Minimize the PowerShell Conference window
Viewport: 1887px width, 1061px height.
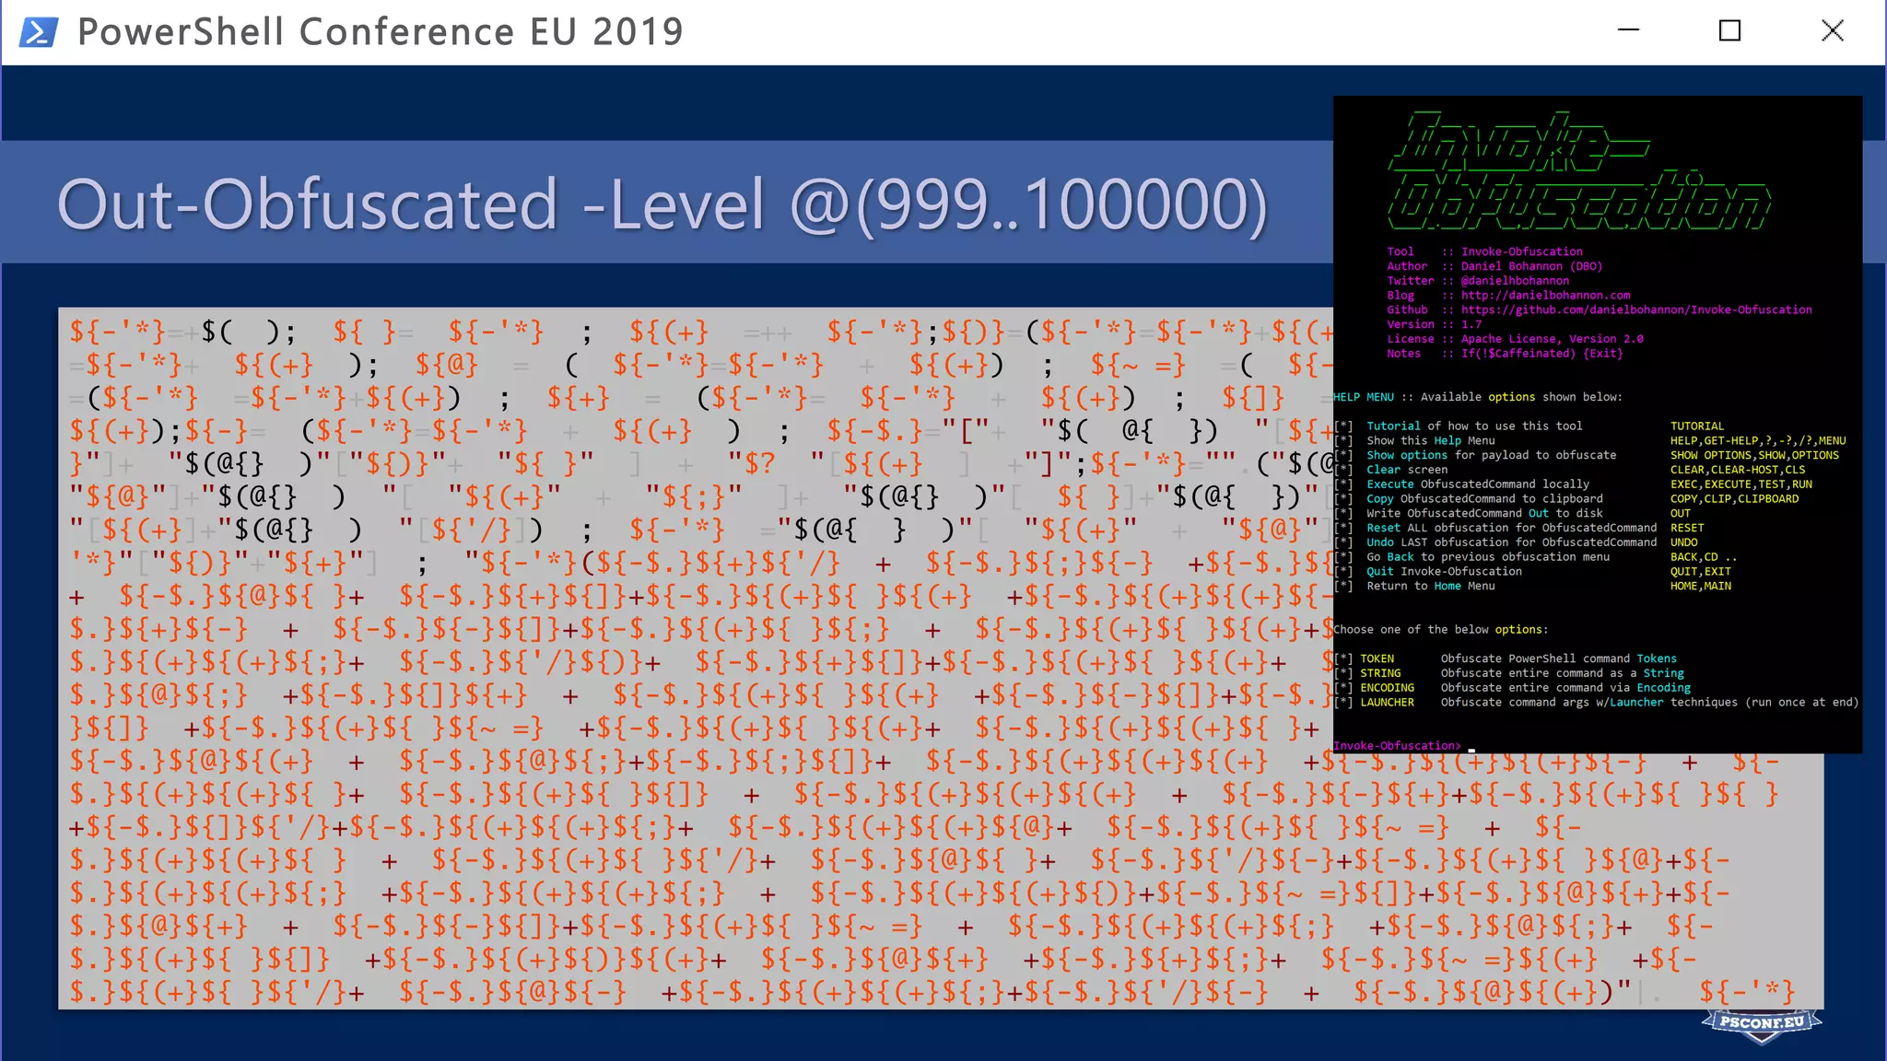[1628, 30]
